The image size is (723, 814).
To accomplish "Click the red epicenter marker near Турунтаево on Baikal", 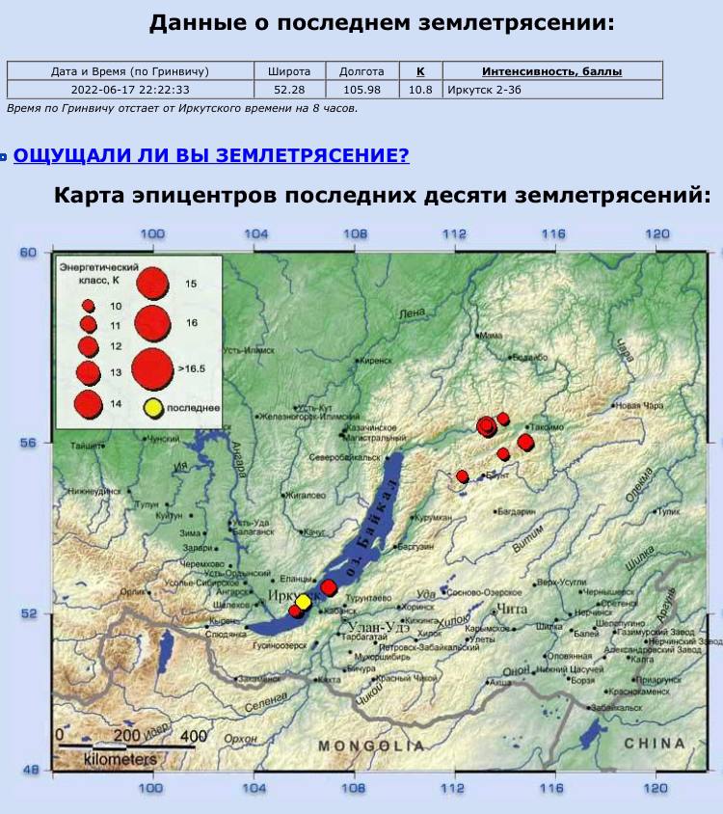I will (x=329, y=587).
